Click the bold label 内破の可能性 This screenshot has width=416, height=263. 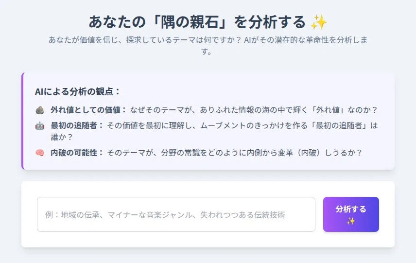click(77, 153)
